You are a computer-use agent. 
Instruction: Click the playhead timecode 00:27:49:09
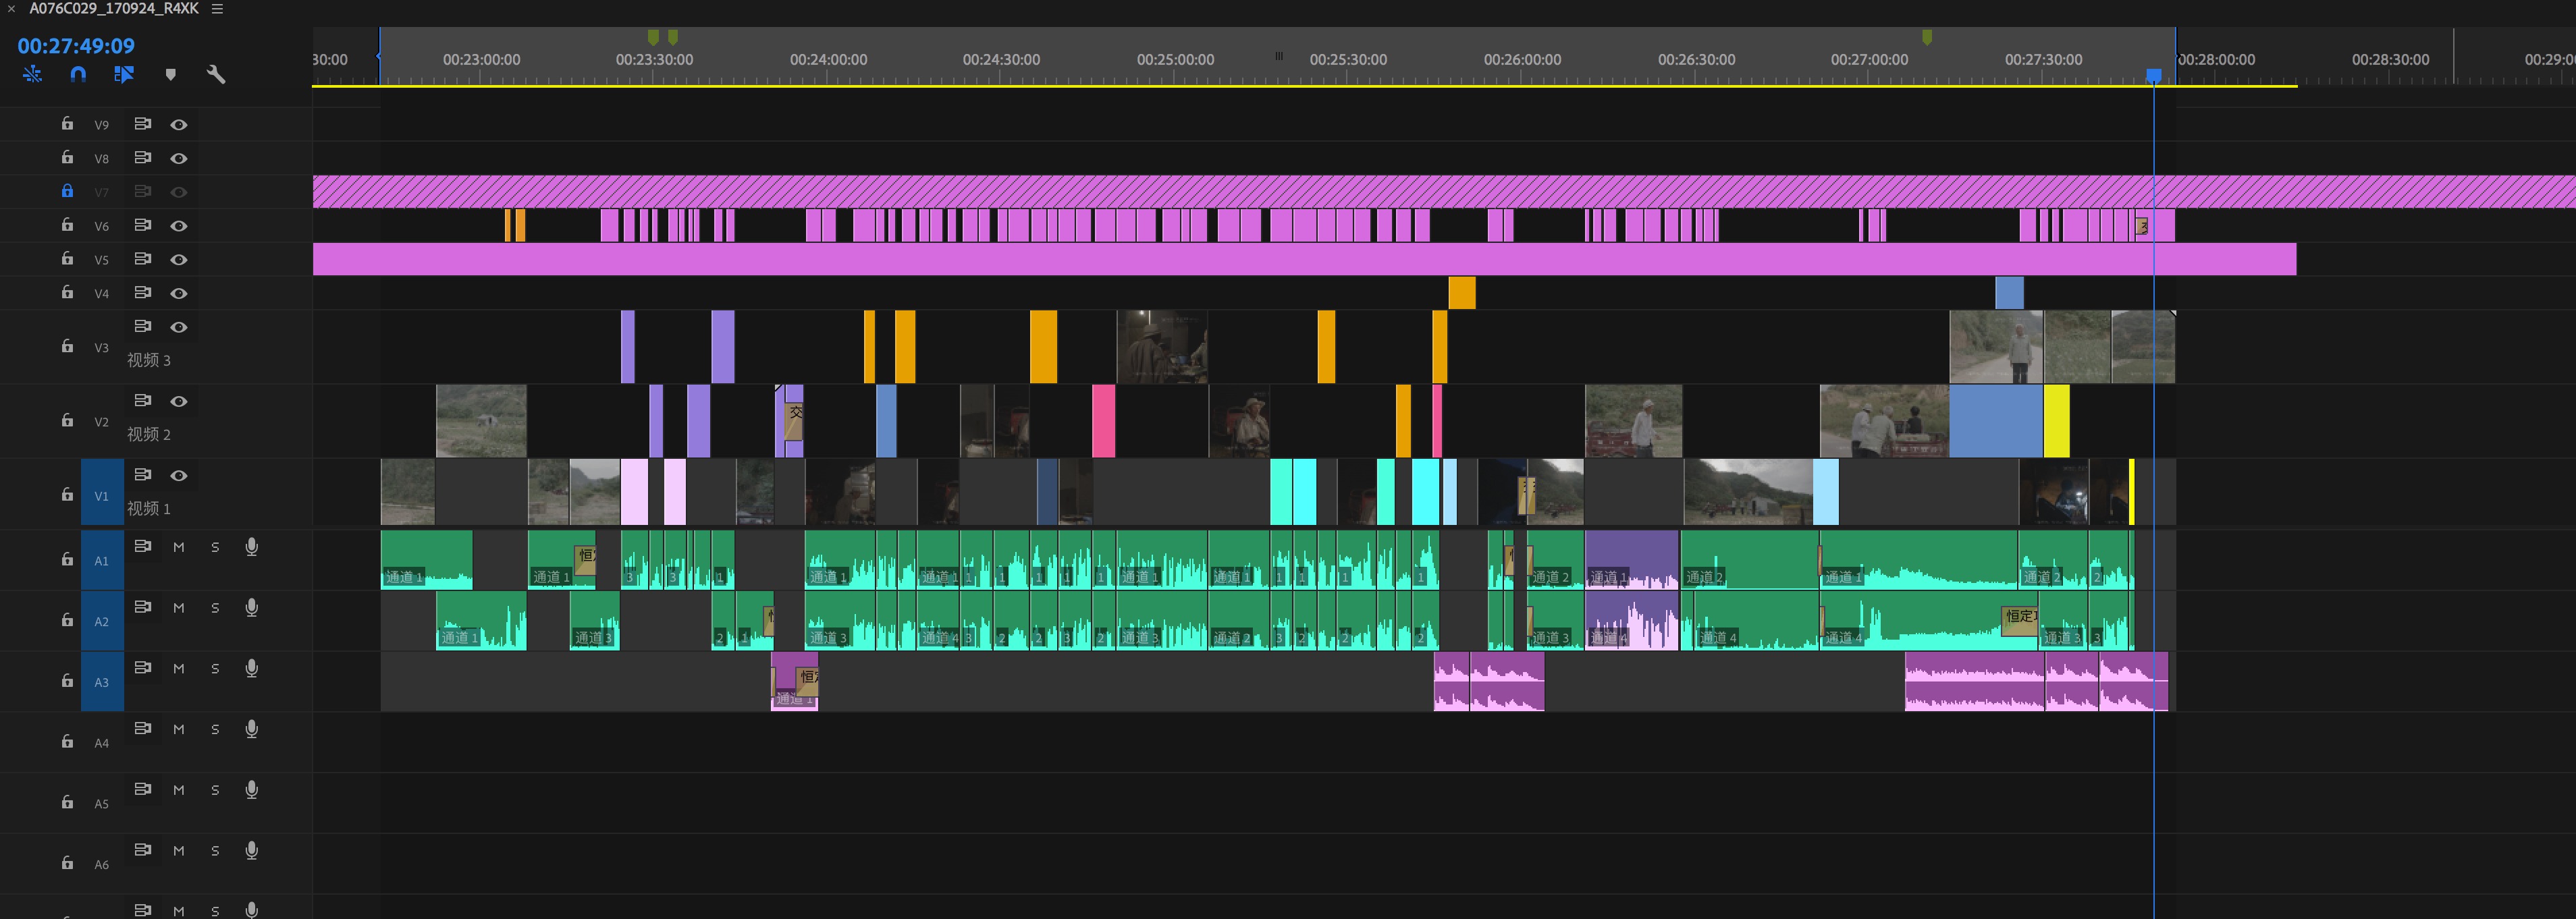pos(76,46)
